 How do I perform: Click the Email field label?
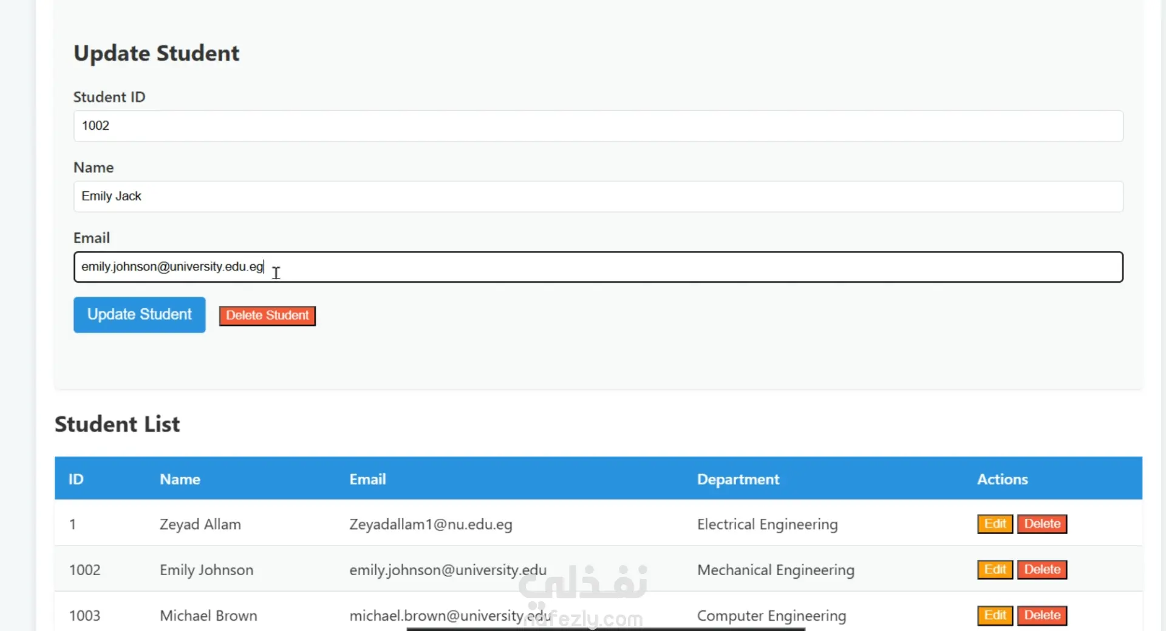(x=92, y=238)
